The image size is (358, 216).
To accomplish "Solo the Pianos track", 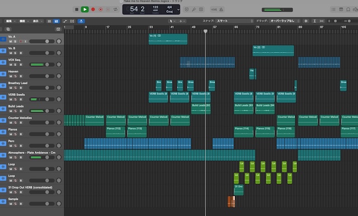I will [15, 134].
